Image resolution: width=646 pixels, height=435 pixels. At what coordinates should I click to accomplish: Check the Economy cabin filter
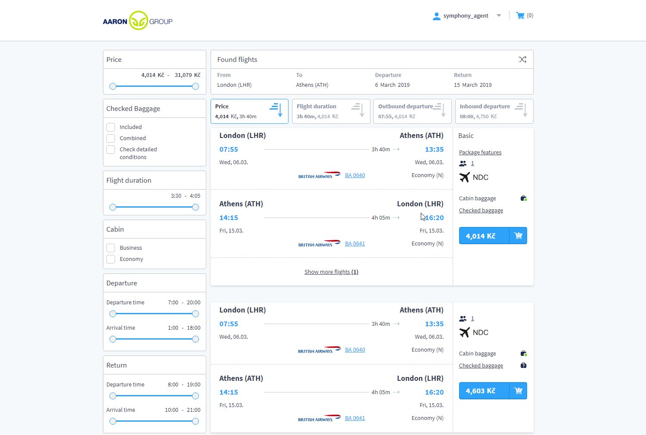[x=111, y=259]
